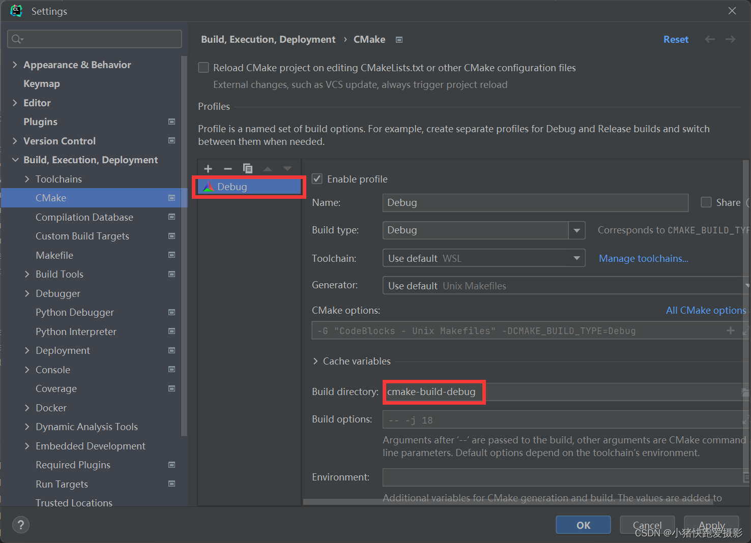Viewport: 751px width, 543px height.
Task: Remove the selected profile with minus icon
Action: (x=228, y=169)
